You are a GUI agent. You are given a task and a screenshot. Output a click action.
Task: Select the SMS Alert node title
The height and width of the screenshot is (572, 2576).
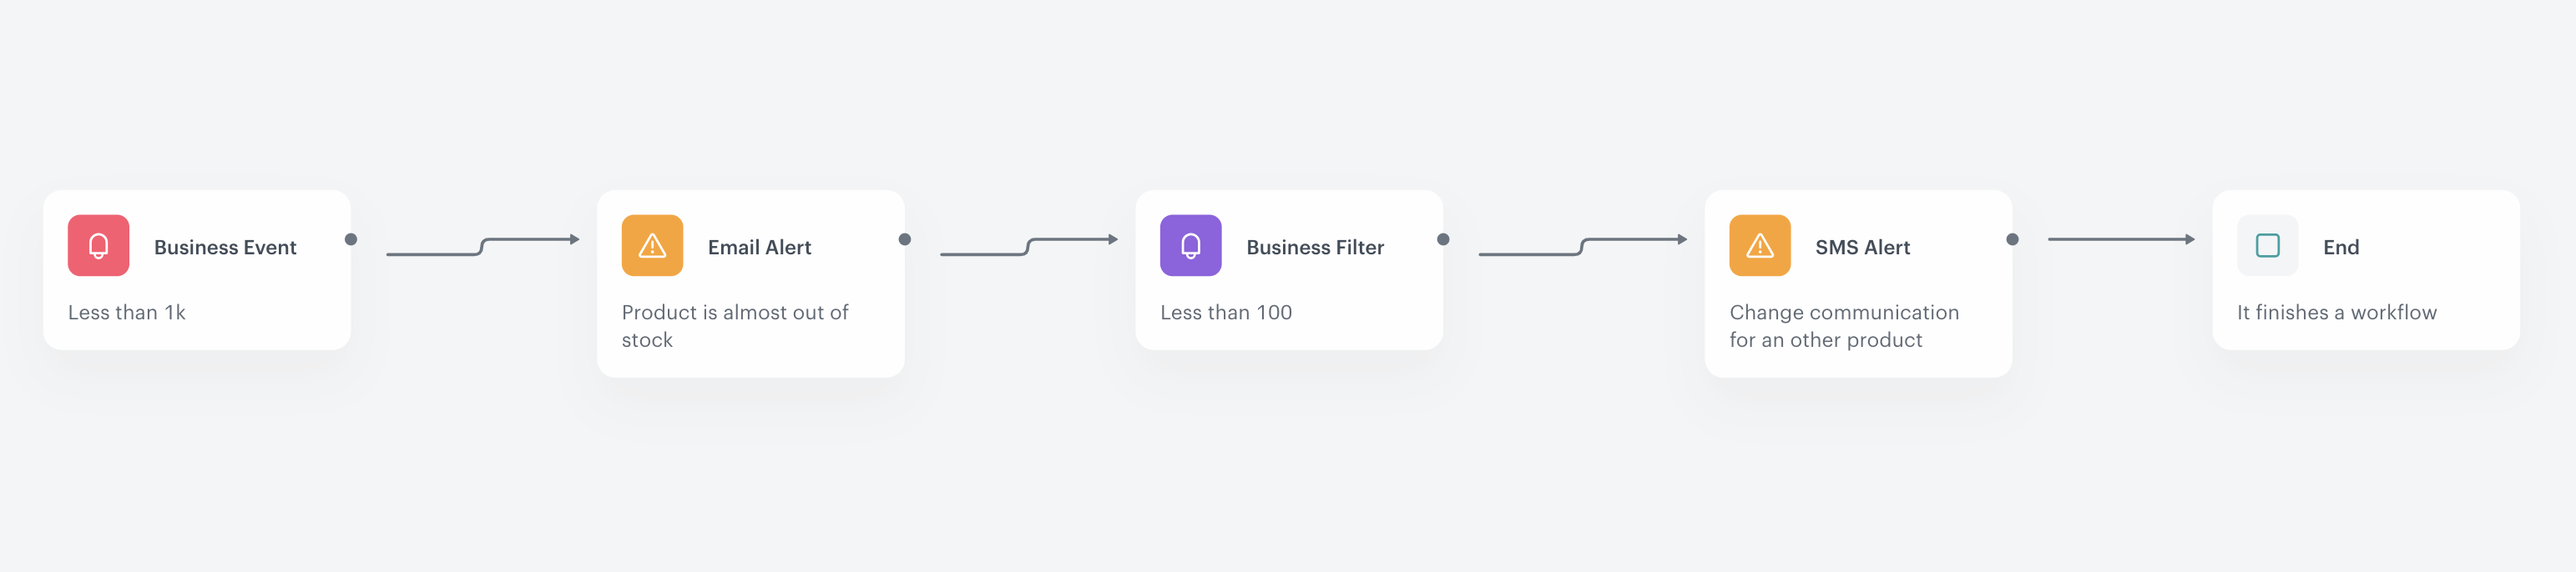pyautogui.click(x=1862, y=248)
